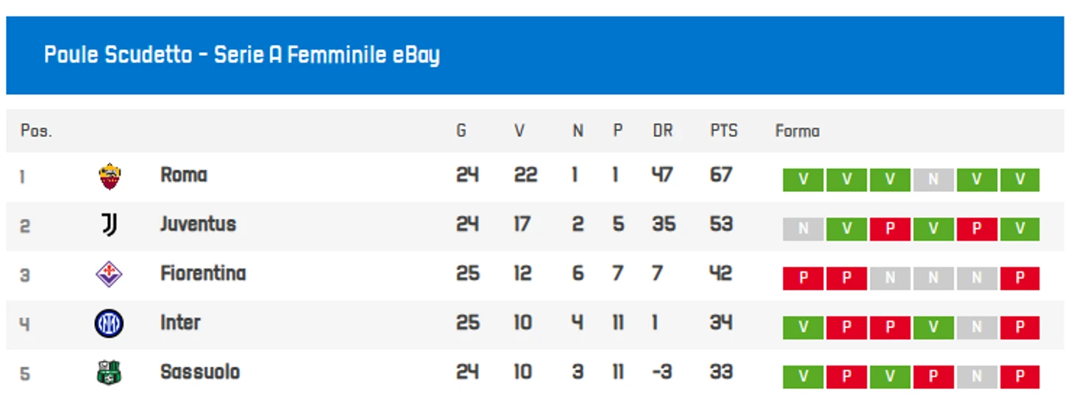Click the Fiorentina team name

click(x=203, y=274)
